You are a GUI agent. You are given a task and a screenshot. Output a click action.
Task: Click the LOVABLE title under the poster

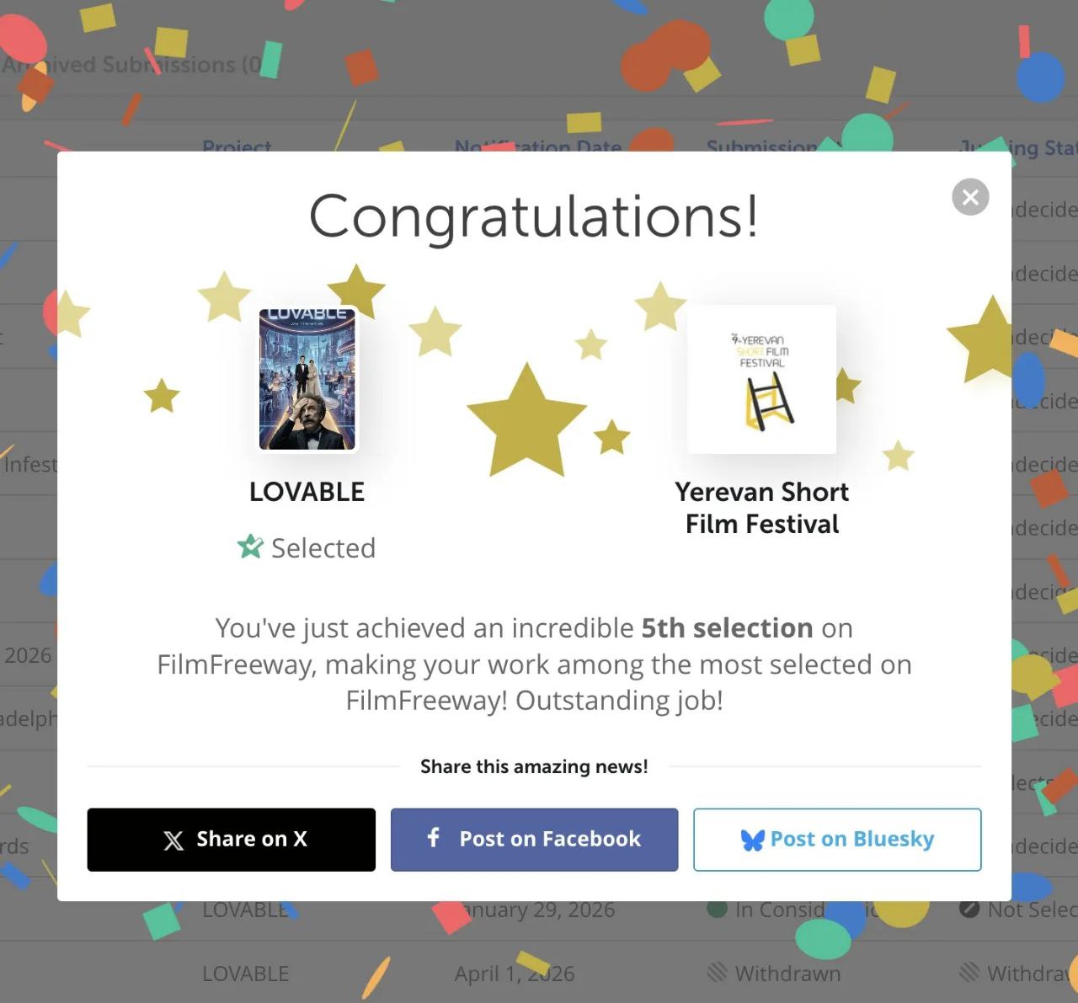point(307,492)
